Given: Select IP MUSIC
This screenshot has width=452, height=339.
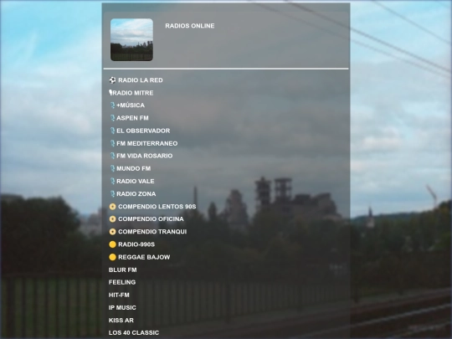Looking at the screenshot, I should click(x=122, y=307).
